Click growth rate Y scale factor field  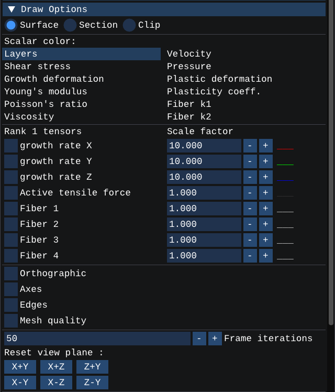click(x=204, y=161)
